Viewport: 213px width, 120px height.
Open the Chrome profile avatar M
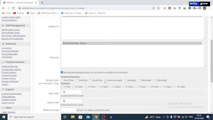pyautogui.click(x=204, y=8)
